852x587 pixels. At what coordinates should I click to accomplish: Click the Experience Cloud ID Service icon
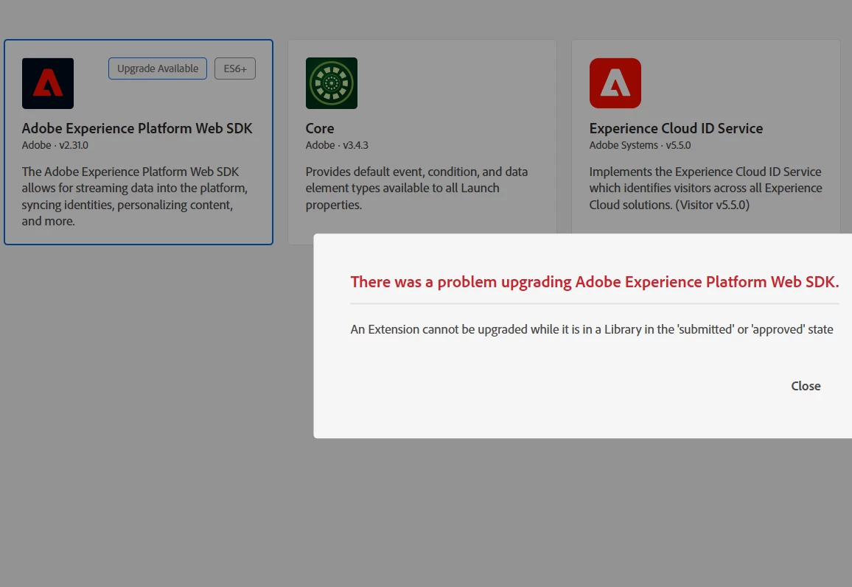(x=615, y=83)
